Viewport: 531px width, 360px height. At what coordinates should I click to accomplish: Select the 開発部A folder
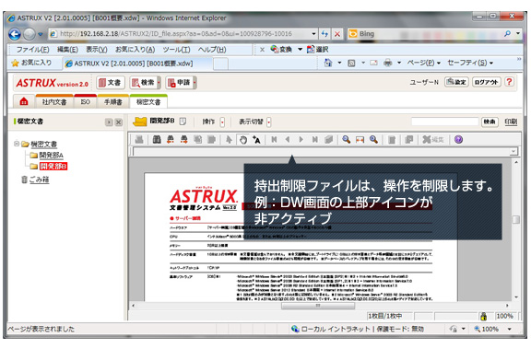point(51,155)
